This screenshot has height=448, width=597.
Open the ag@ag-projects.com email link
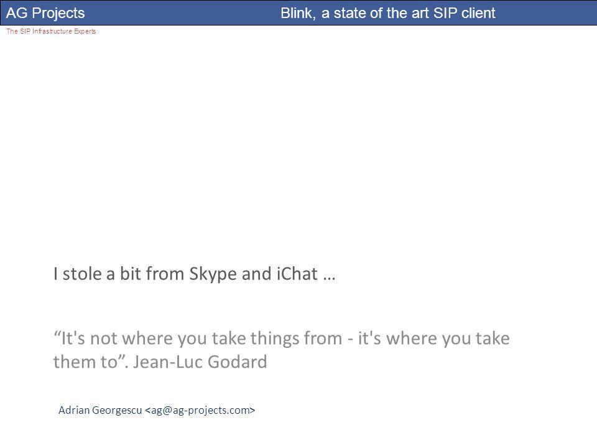[200, 411]
